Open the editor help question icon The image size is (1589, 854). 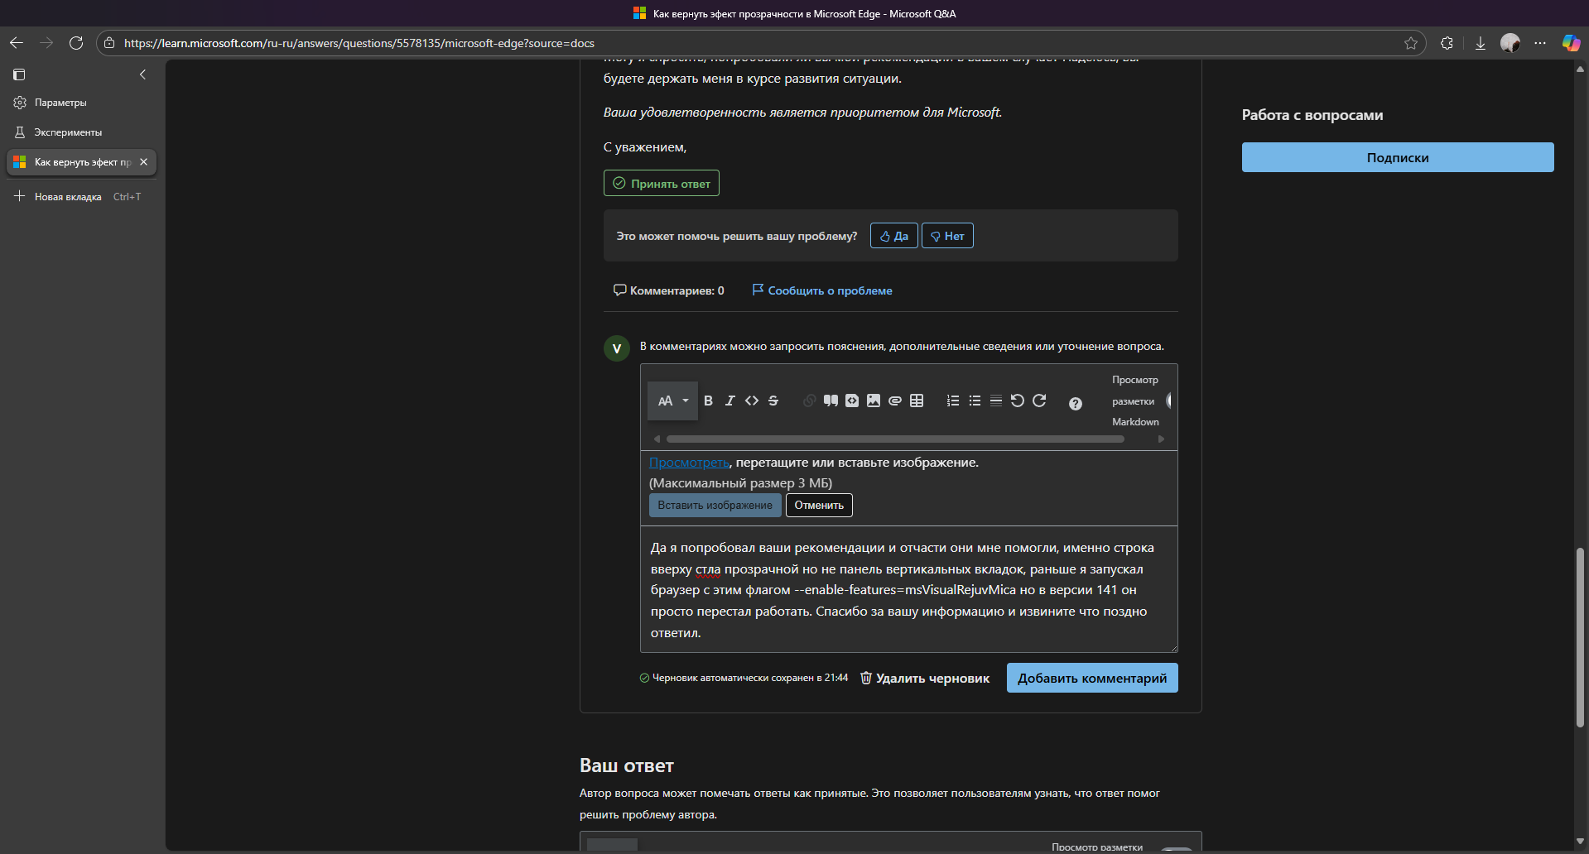click(1075, 404)
